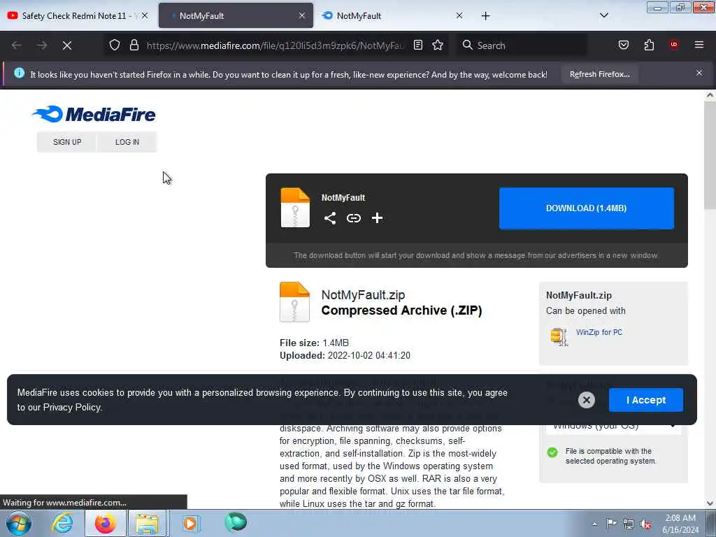Image resolution: width=716 pixels, height=537 pixels.
Task: Toggle reader view icon in address bar
Action: pyautogui.click(x=418, y=45)
